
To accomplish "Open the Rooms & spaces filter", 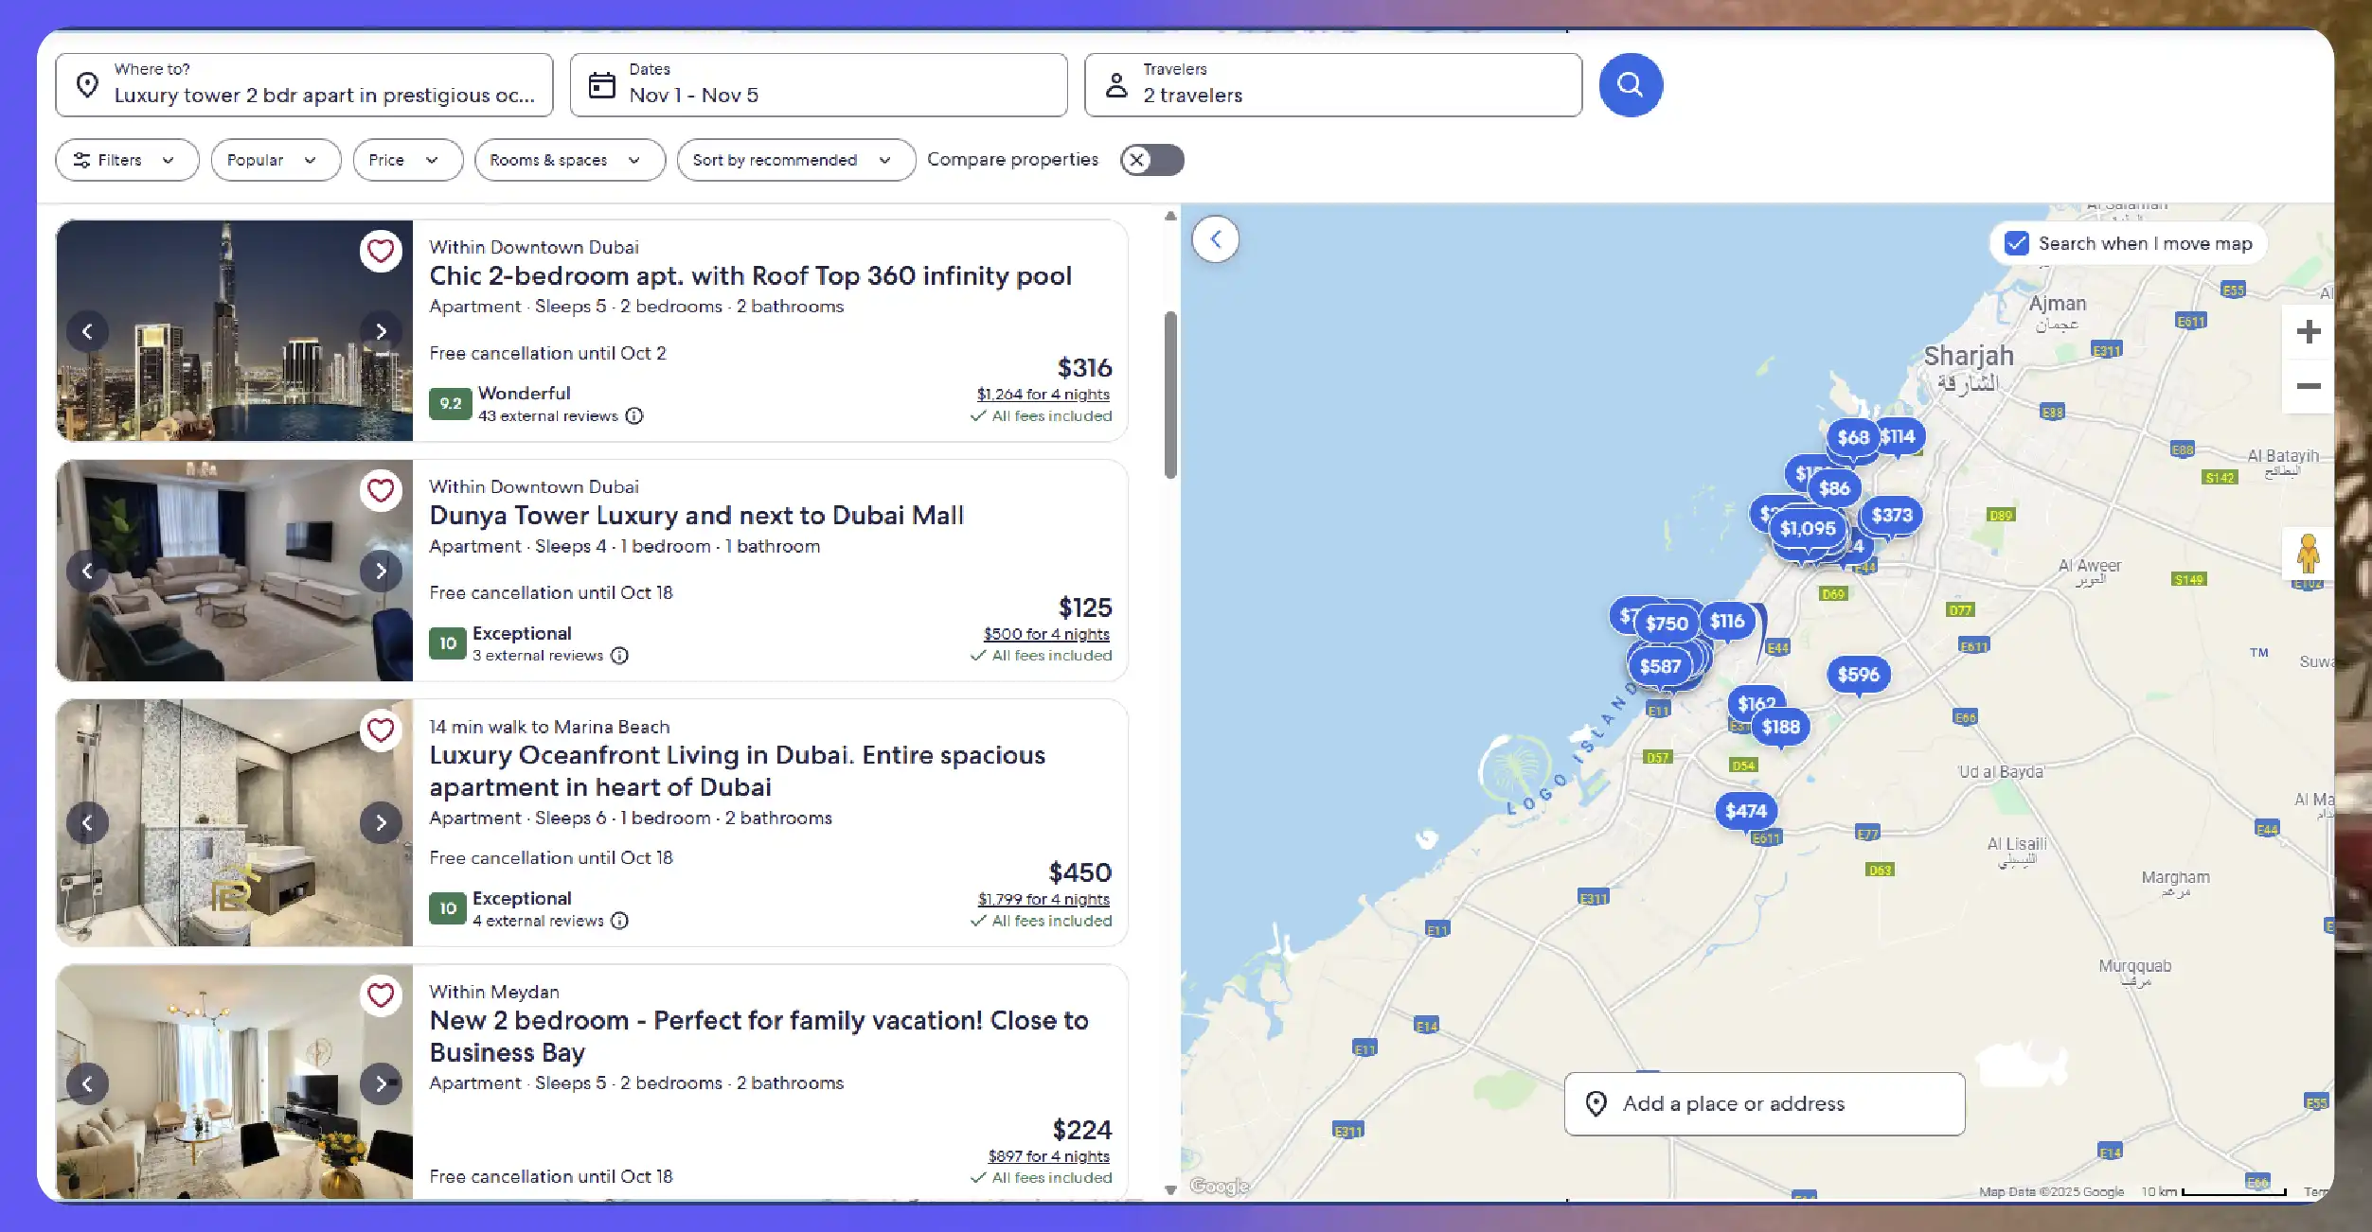I will pos(569,160).
